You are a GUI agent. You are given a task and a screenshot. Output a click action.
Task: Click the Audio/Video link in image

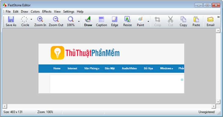coord(129,68)
